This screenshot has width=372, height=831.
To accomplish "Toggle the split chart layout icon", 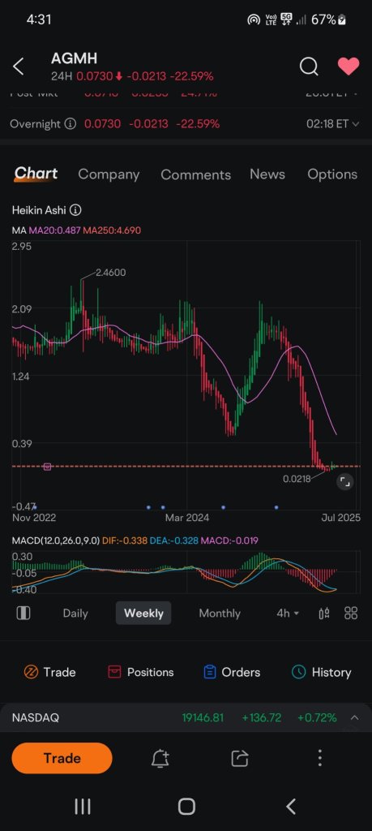I will 24,614.
